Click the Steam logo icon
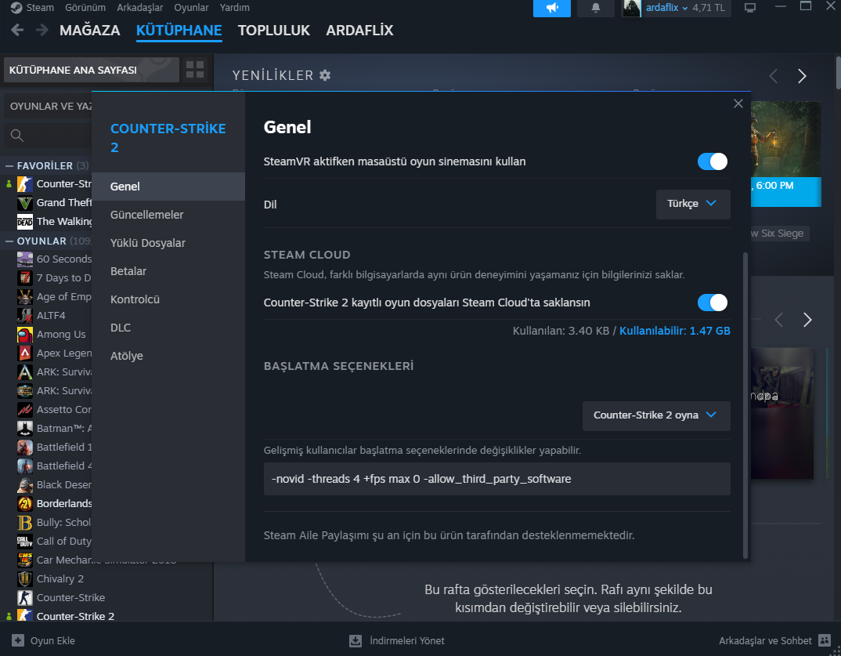Viewport: 841px width, 656px height. 16,8
